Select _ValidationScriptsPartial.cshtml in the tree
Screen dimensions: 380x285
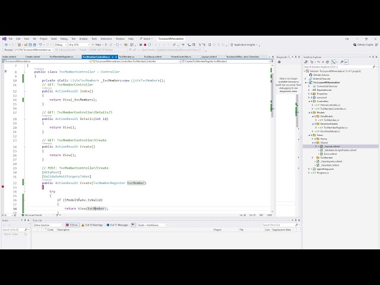(x=340, y=150)
